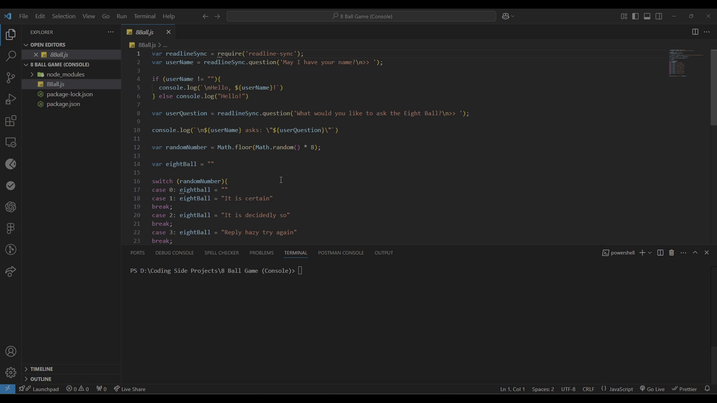
Task: Collapse the OPEN EDITORS section
Action: (x=26, y=45)
